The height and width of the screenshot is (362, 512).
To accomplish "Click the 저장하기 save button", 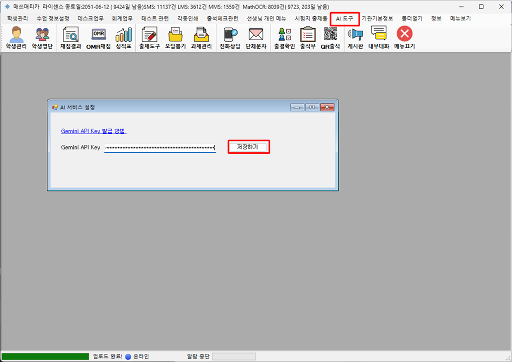I will 247,147.
